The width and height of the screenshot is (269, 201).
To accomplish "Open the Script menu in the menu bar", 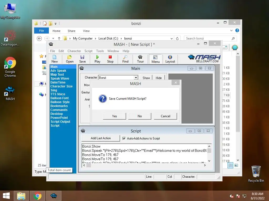I will (88, 51).
